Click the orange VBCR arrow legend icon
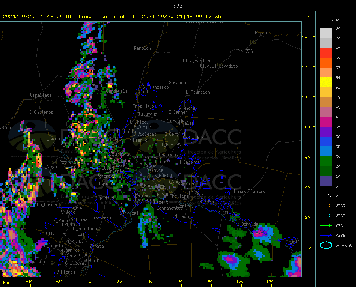The width and height of the screenshot is (356, 287). tap(326, 206)
